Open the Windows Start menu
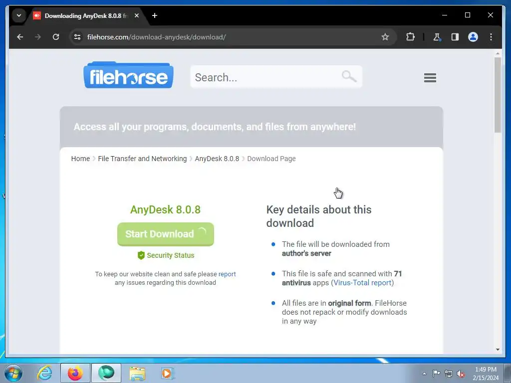This screenshot has width=511, height=383. tap(13, 373)
